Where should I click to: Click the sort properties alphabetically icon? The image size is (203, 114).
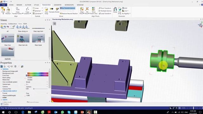click(5, 66)
